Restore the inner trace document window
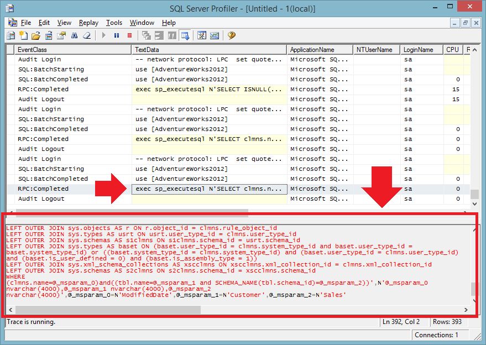The width and height of the screenshot is (486, 345). [465, 23]
